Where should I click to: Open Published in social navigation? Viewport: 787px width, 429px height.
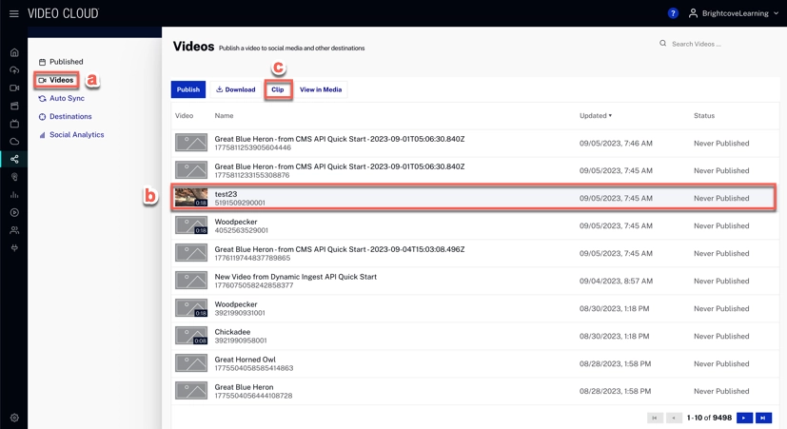(x=66, y=62)
